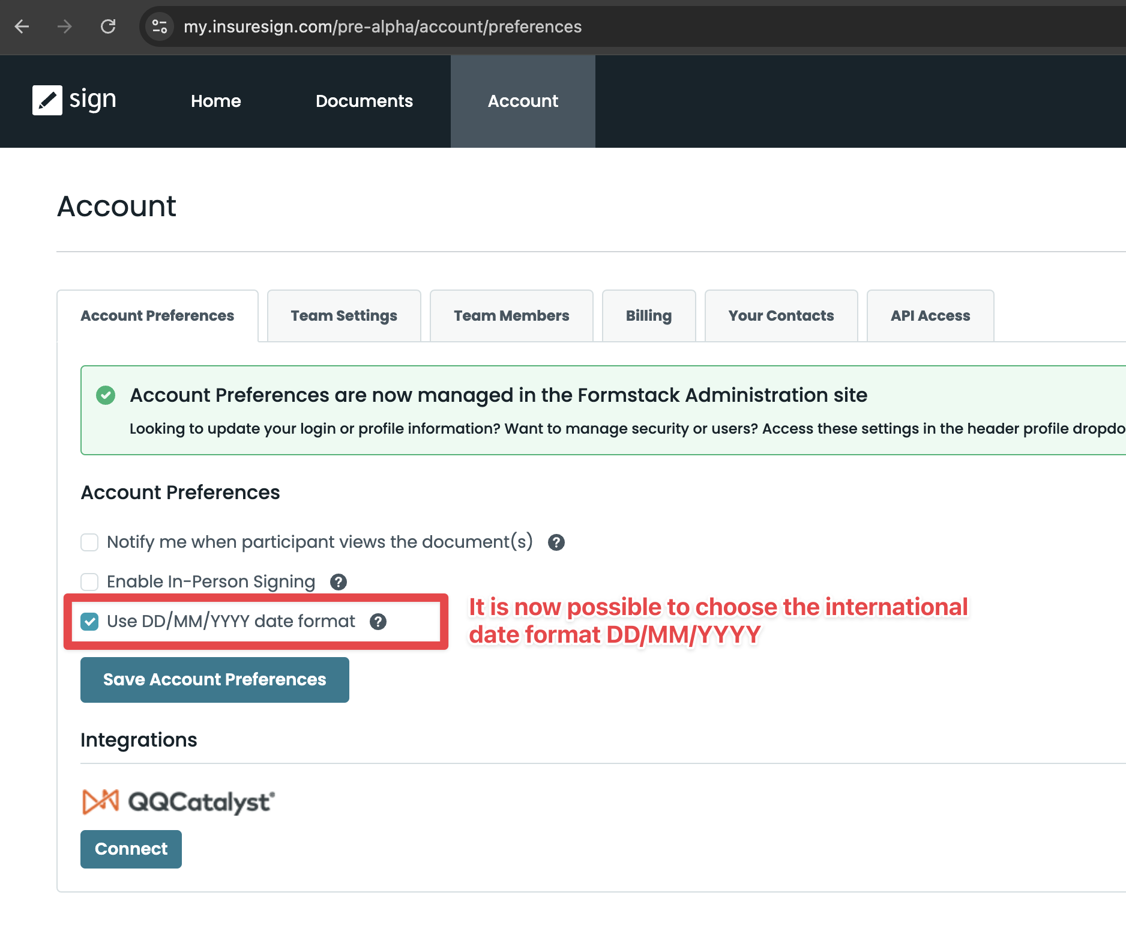Open Documents in top navigation
The image size is (1126, 943).
click(x=364, y=101)
